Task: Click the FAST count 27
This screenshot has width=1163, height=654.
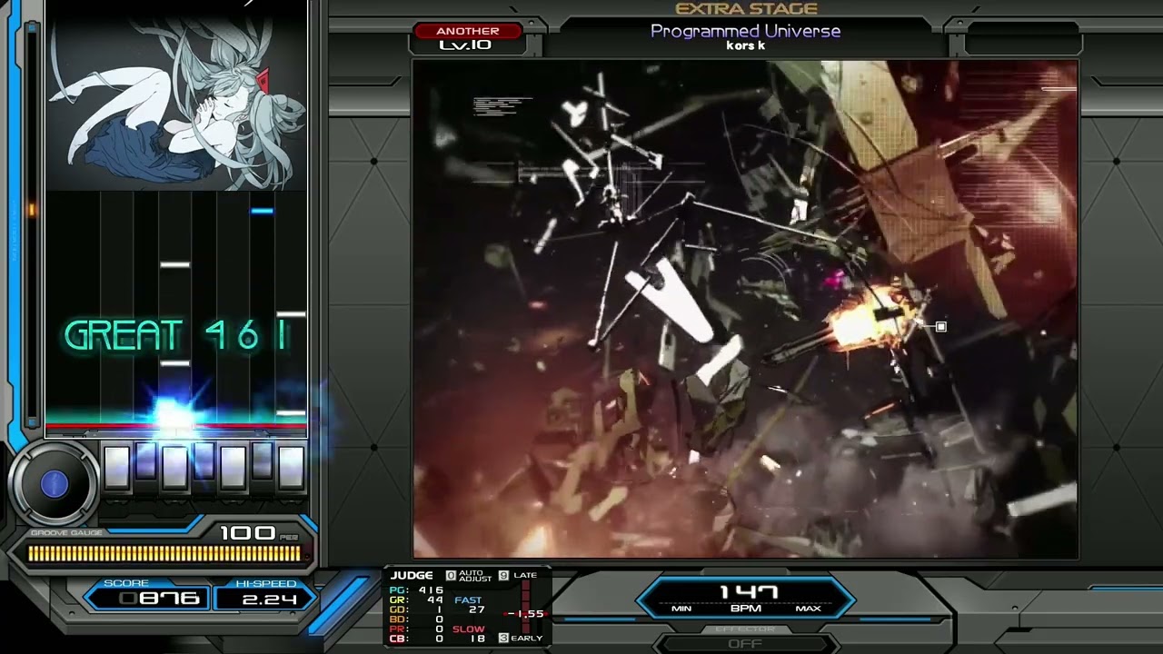Action: [477, 610]
